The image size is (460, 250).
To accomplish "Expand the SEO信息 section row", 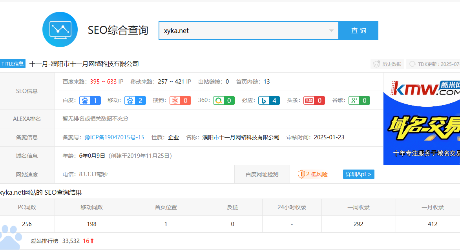I will 27,91.
